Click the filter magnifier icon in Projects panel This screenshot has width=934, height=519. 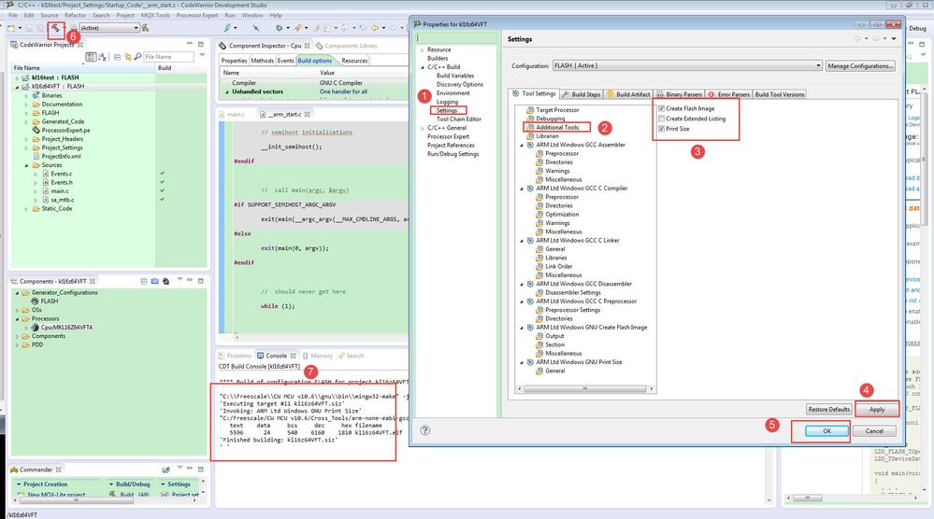(137, 57)
